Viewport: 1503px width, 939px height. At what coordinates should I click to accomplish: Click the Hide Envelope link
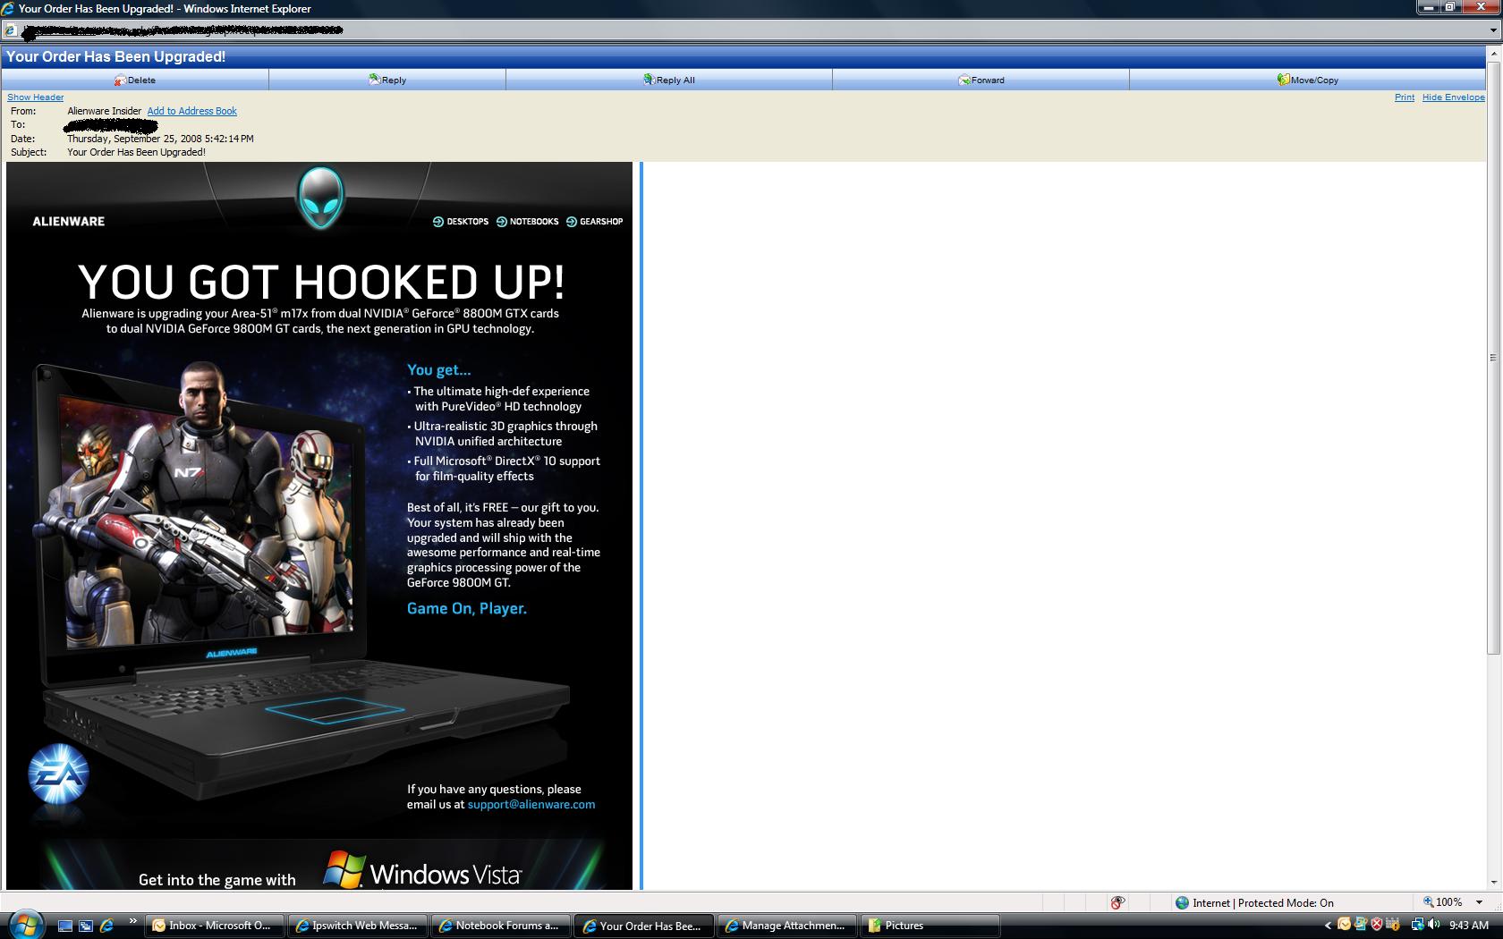[1454, 97]
